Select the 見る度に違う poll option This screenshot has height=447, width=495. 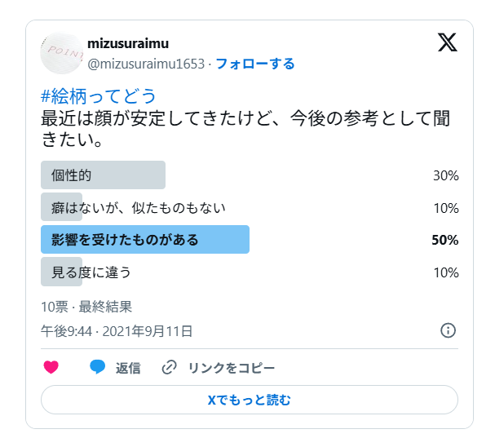pos(91,272)
